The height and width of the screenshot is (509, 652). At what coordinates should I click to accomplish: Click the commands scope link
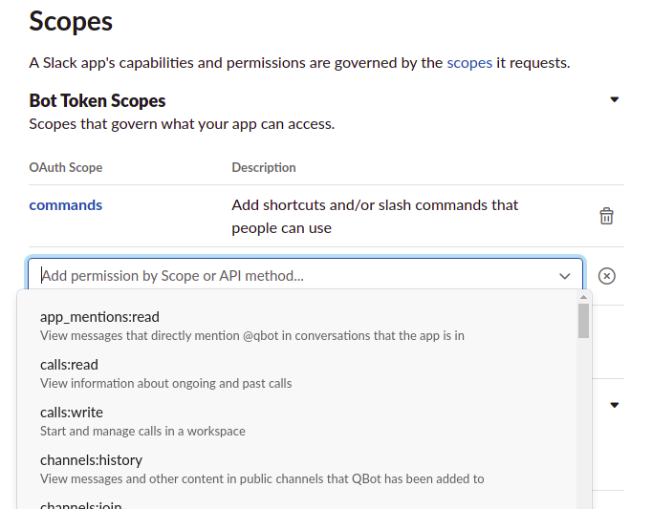[66, 204]
